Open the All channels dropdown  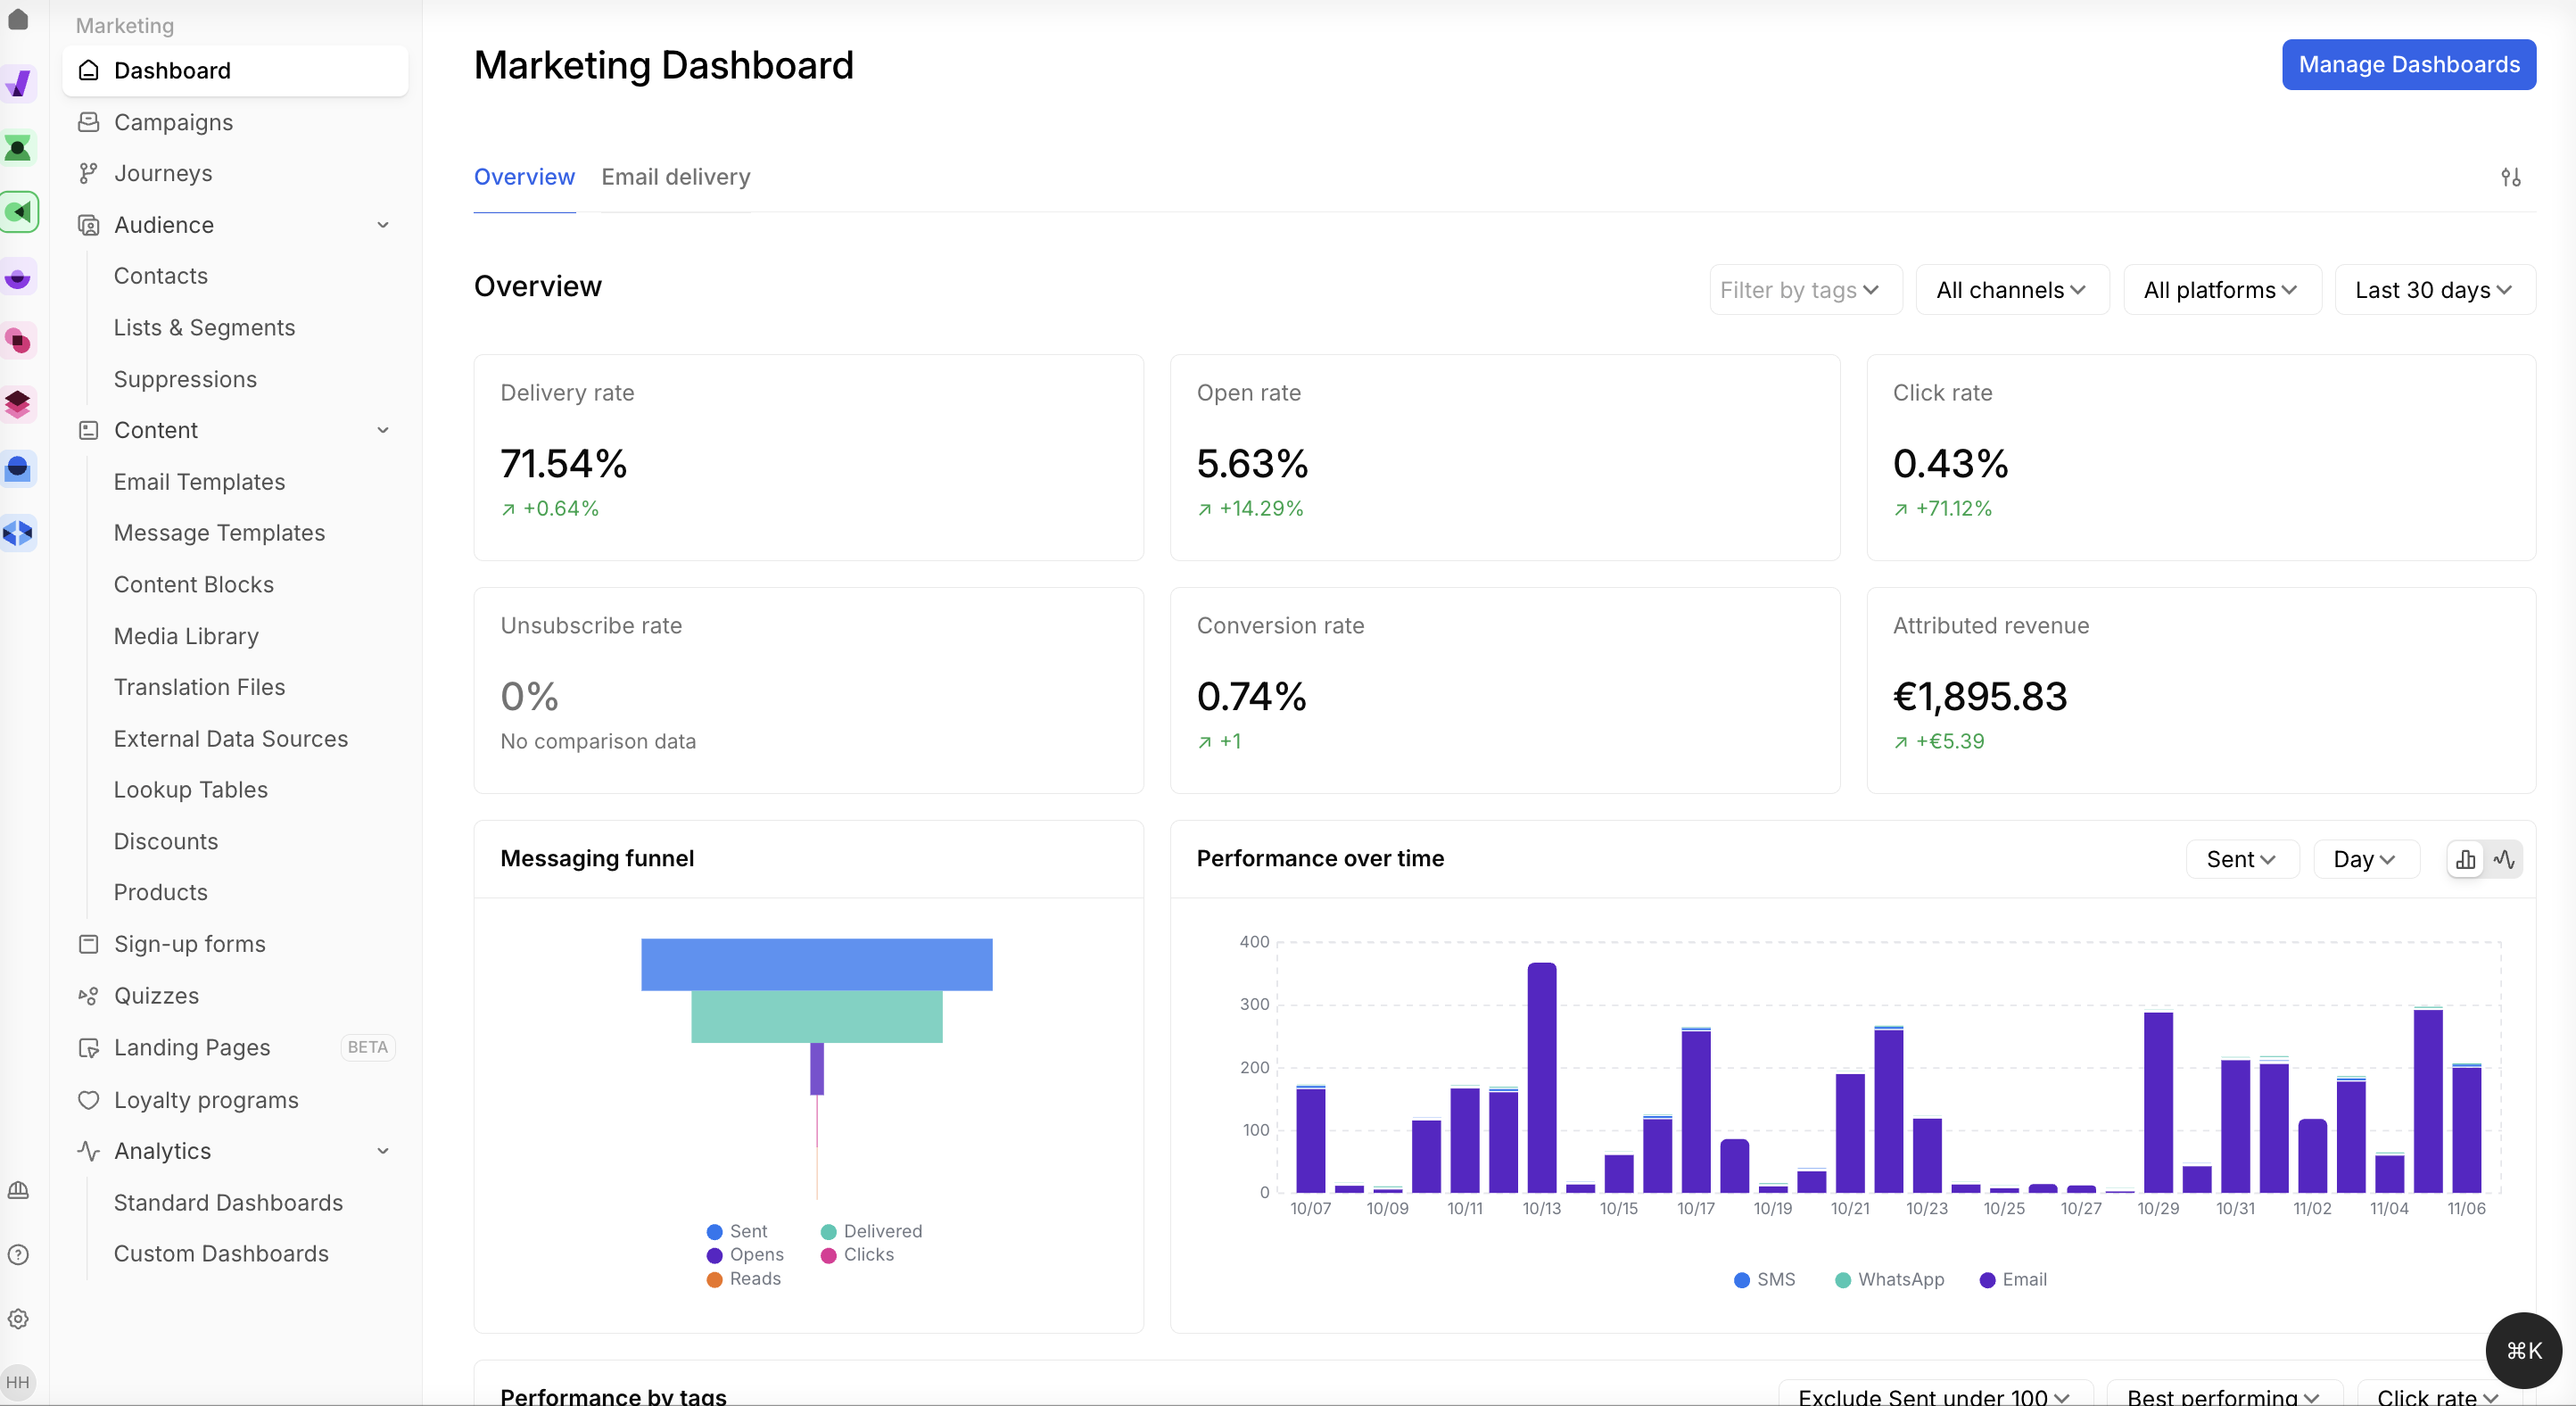pyautogui.click(x=2011, y=290)
